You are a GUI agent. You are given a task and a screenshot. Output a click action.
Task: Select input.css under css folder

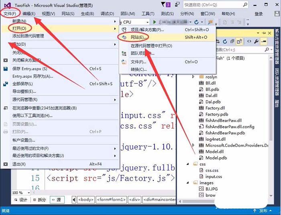[x=214, y=176]
